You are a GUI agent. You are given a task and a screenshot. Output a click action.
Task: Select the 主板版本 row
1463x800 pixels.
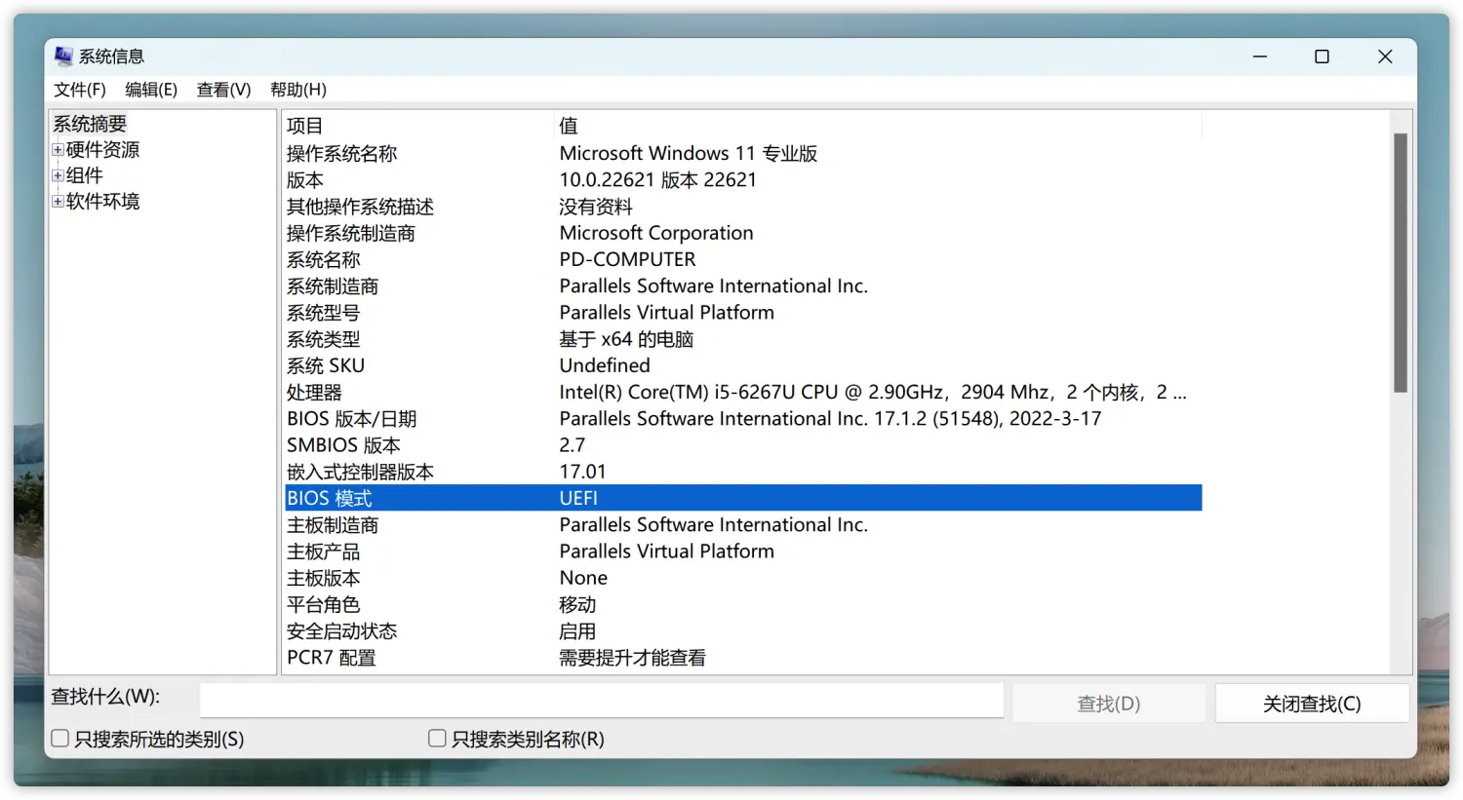coord(743,578)
